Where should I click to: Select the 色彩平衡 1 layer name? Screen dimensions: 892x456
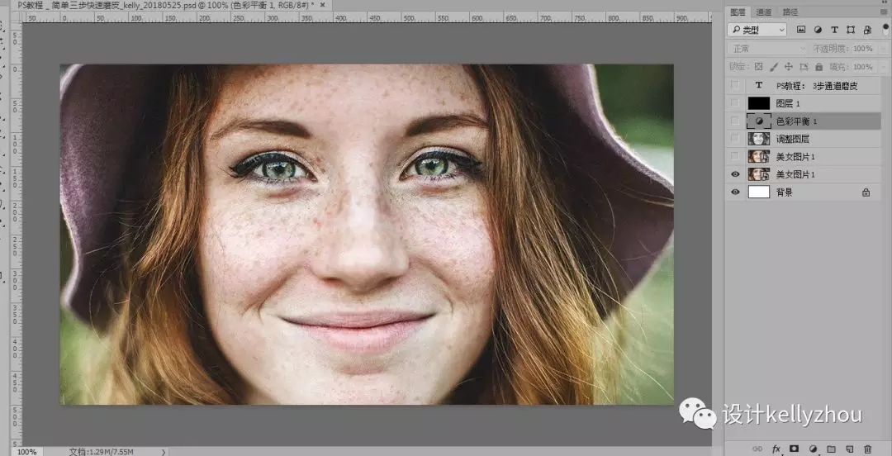tap(796, 121)
